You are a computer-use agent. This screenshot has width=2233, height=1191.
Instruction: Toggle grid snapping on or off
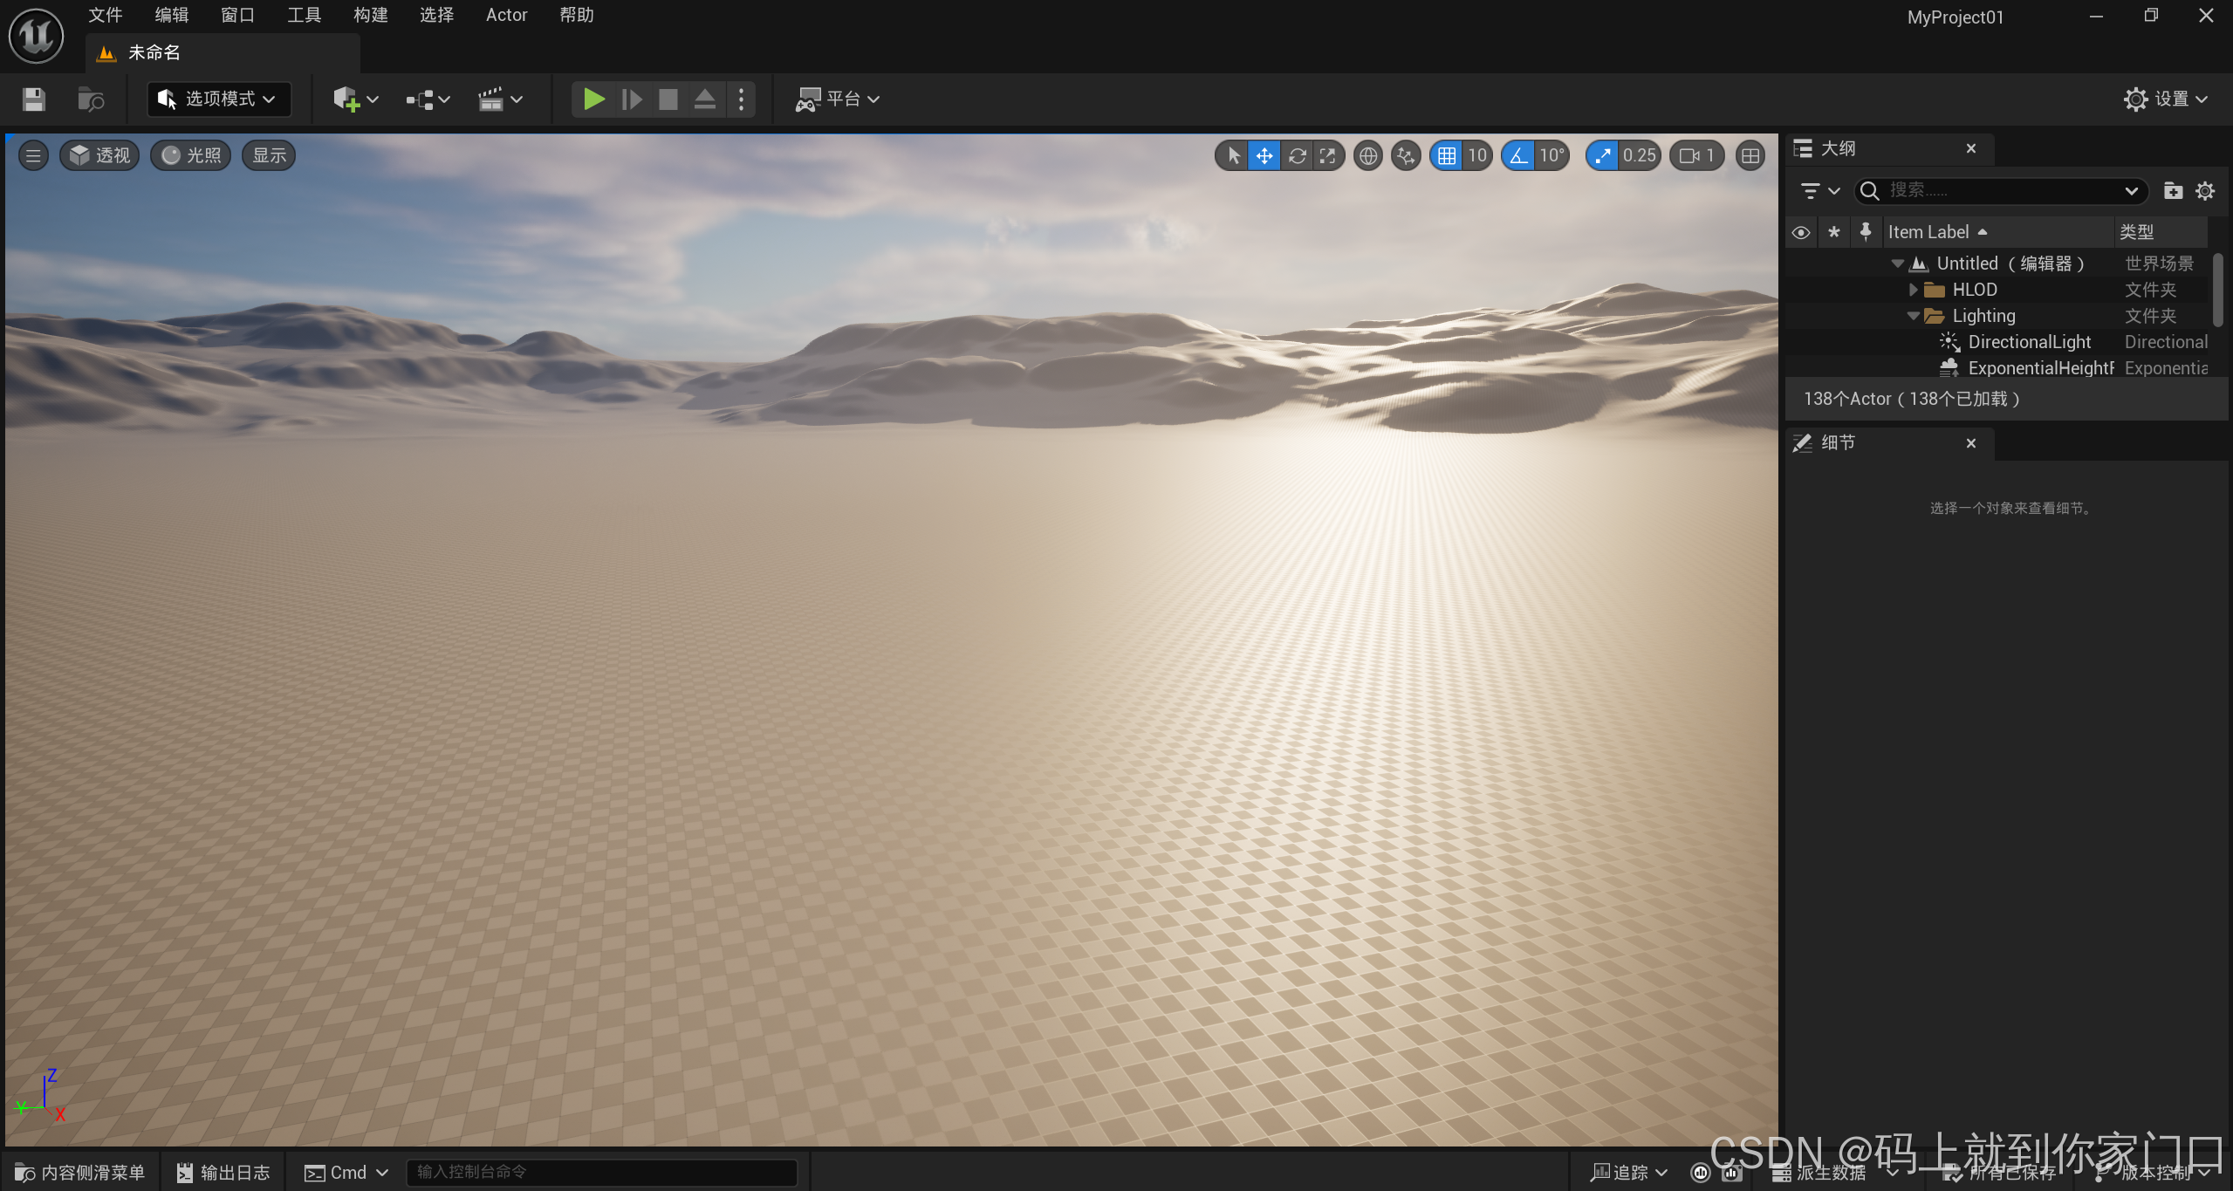[1446, 155]
